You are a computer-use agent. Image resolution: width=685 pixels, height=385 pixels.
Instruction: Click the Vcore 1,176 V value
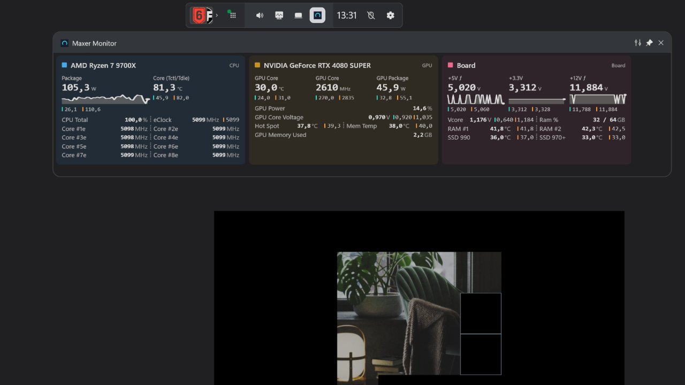pyautogui.click(x=480, y=120)
